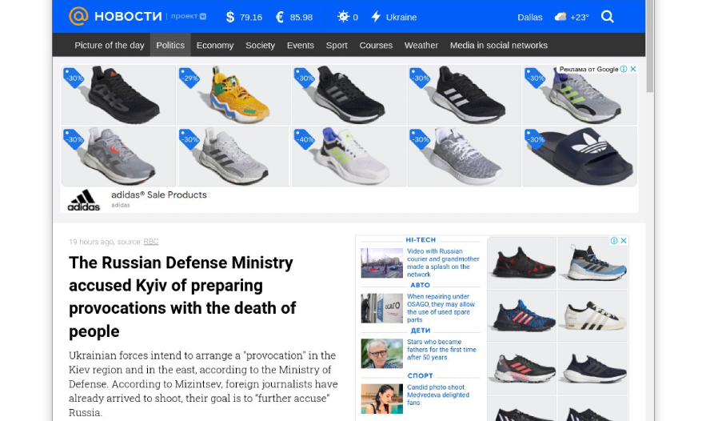This screenshot has width=702, height=421.
Task: Click the yellow basketball shoe ad thumbnail
Action: (x=233, y=94)
